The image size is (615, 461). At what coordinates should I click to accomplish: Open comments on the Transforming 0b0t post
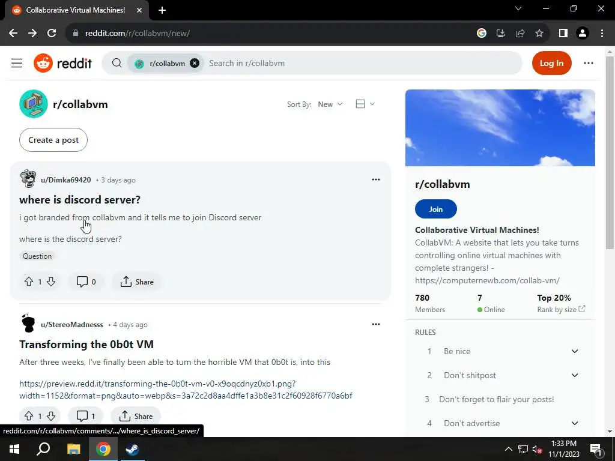(x=86, y=416)
